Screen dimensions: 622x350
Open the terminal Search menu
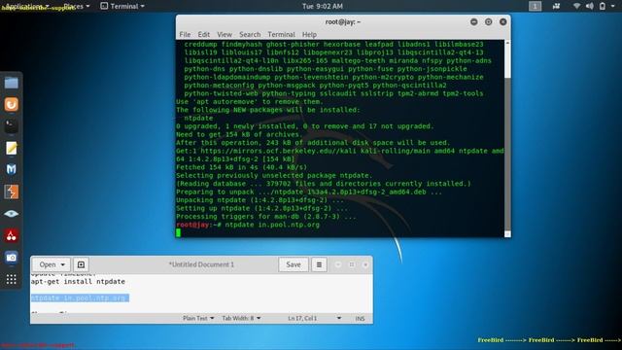250,35
